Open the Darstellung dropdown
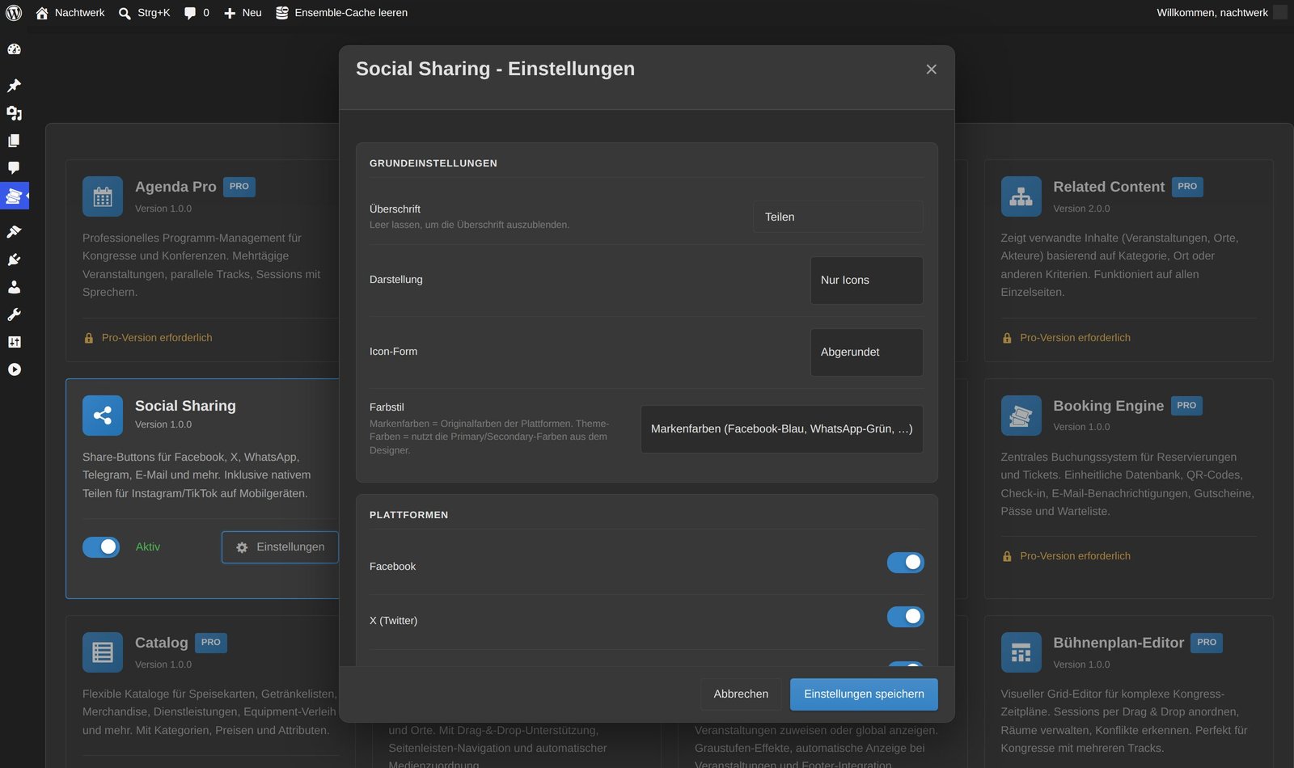 [866, 281]
